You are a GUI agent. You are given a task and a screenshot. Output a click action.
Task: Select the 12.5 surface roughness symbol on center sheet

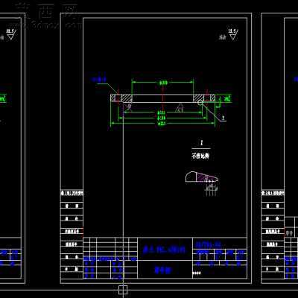[x=232, y=34]
